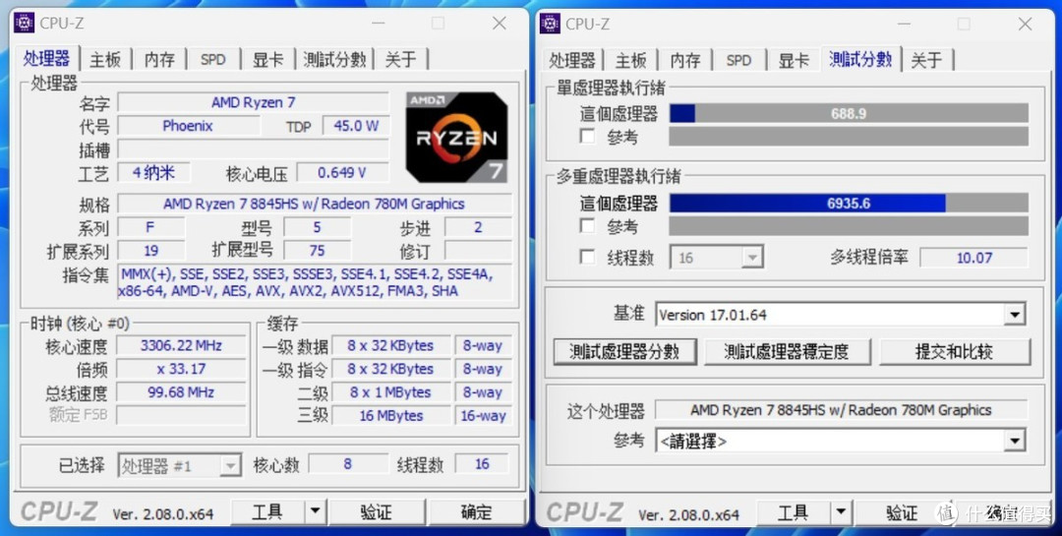This screenshot has height=536, width=1062.
Task: Click the 測試處理器穩定度 button
Action: click(x=787, y=352)
